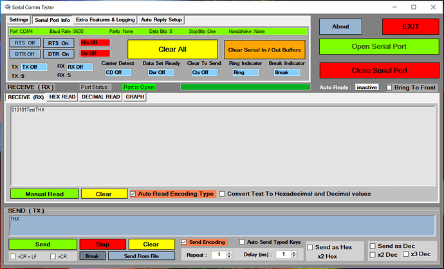The image size is (444, 269).
Task: Click the green Send button
Action: (x=42, y=245)
